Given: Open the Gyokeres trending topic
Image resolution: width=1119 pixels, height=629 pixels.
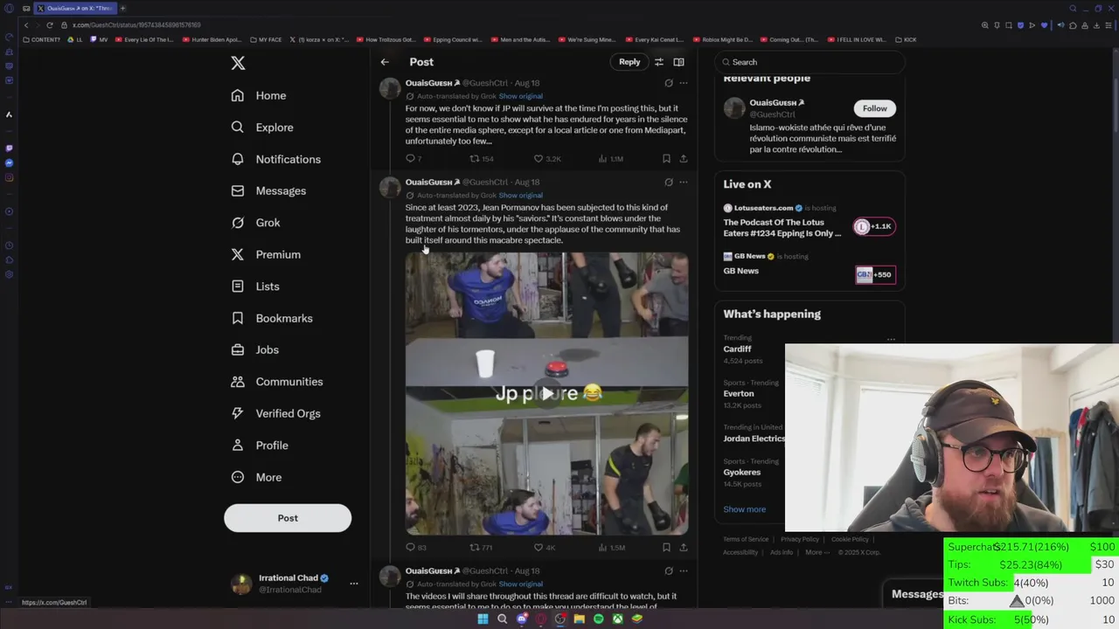Looking at the screenshot, I should pos(741,472).
